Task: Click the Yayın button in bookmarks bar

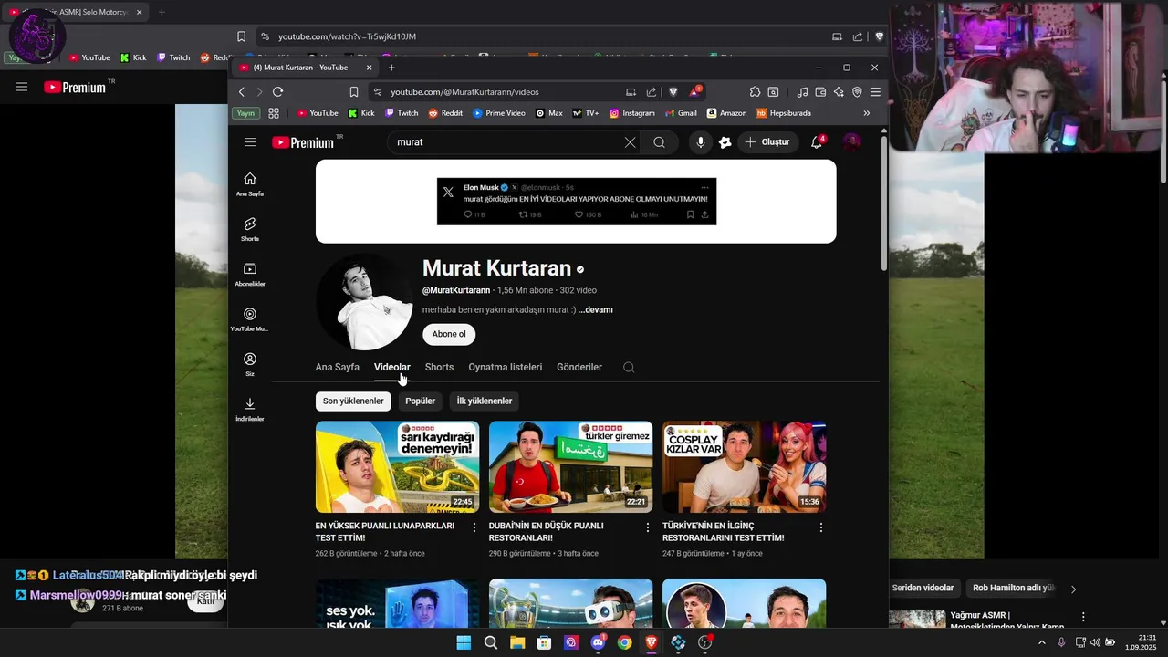Action: (245, 113)
